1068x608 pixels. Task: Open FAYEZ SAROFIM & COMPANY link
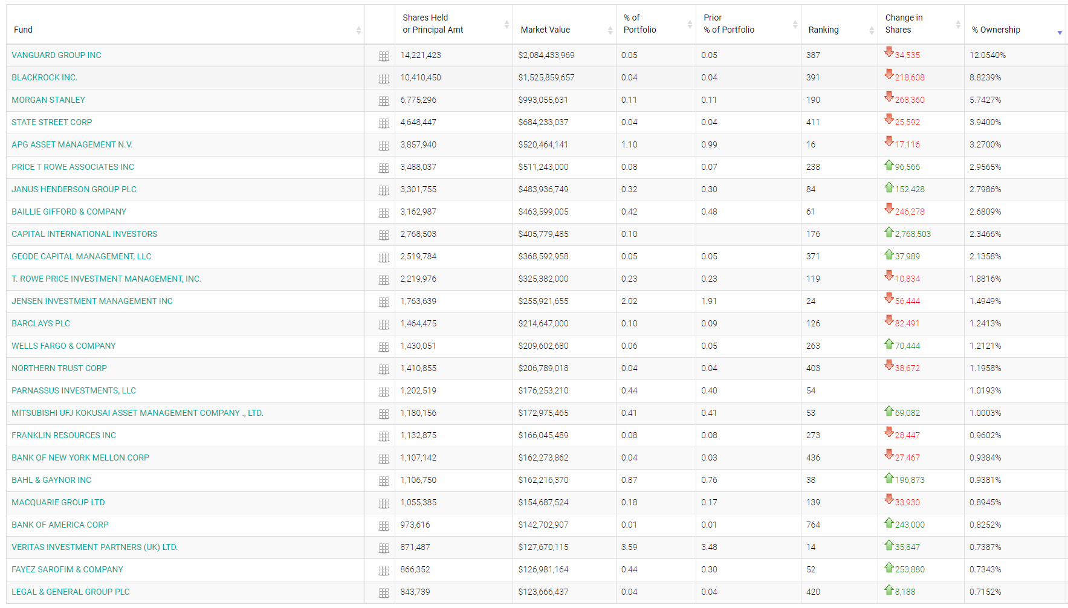pyautogui.click(x=67, y=569)
